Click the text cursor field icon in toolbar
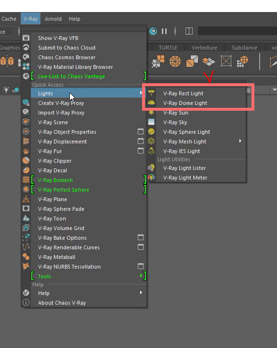277x348 pixels. pyautogui.click(x=189, y=31)
